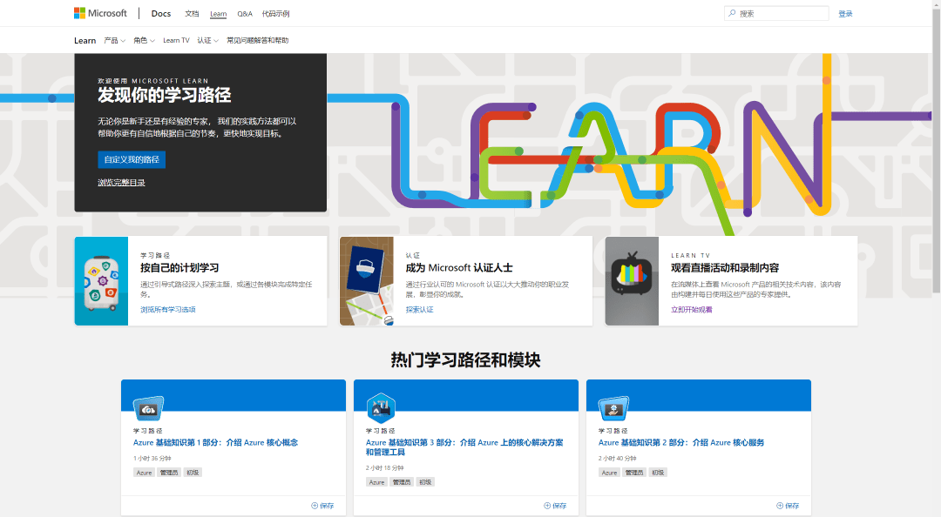The width and height of the screenshot is (941, 517).
Task: Switch to the 文档 menu item
Action: tap(191, 13)
